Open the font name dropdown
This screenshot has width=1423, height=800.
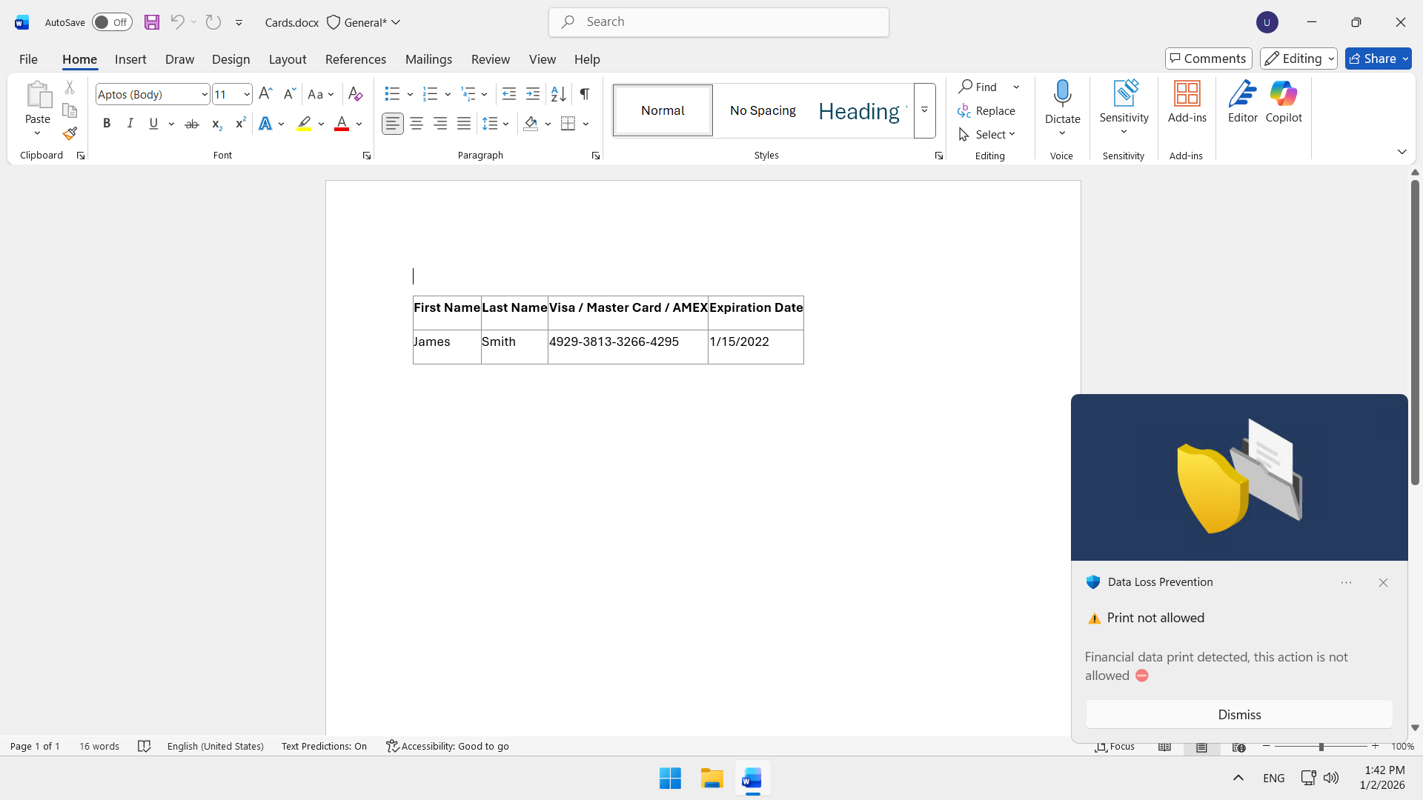tap(205, 94)
